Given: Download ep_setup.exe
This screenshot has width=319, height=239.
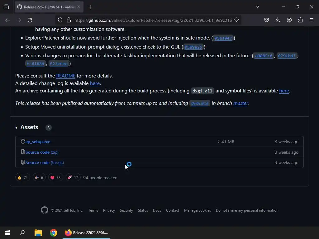Looking at the screenshot, I should click(x=38, y=142).
